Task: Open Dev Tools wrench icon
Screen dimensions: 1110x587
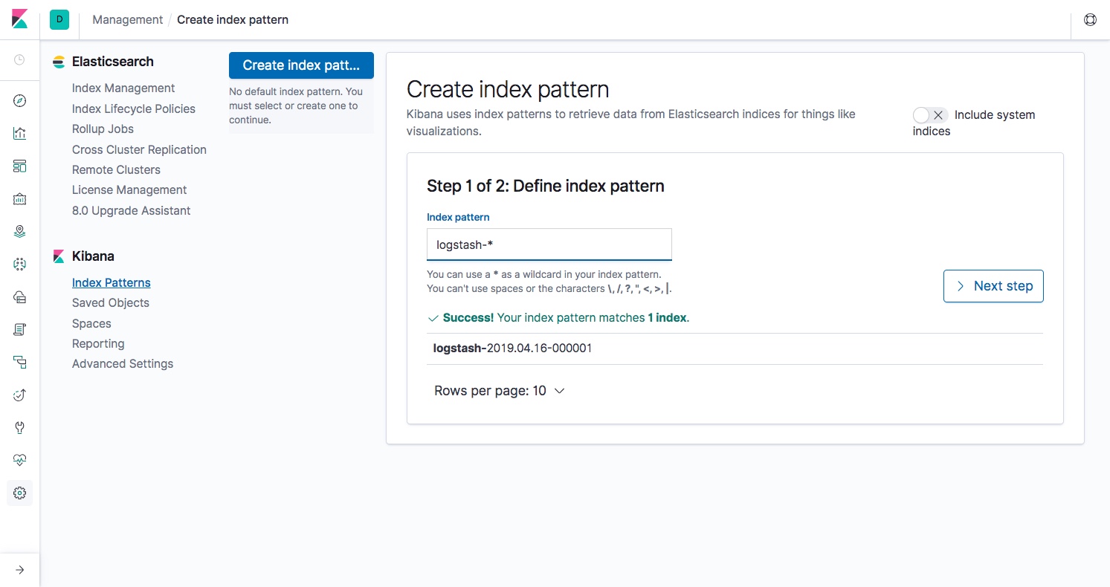Action: (20, 427)
